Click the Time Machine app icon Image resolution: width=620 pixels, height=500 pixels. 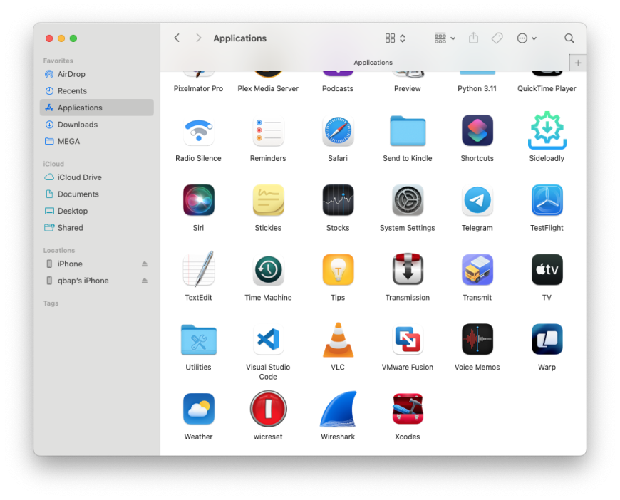pyautogui.click(x=268, y=270)
